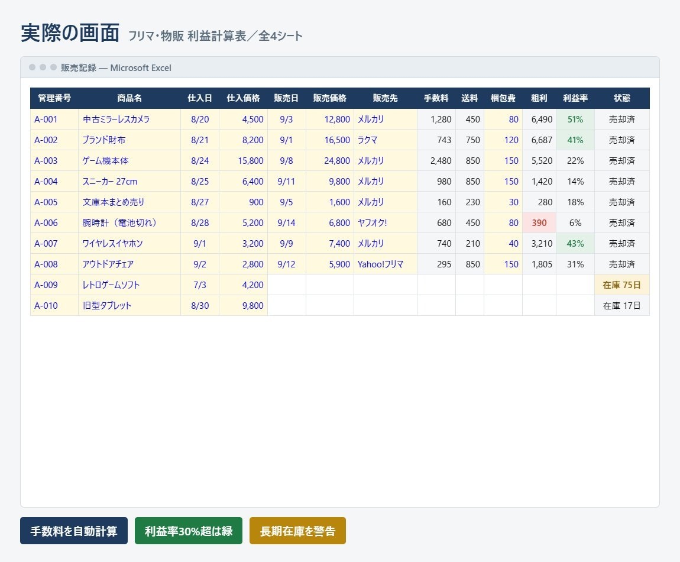Select the 12,800 selling price cell
The image size is (680, 562).
coord(330,119)
